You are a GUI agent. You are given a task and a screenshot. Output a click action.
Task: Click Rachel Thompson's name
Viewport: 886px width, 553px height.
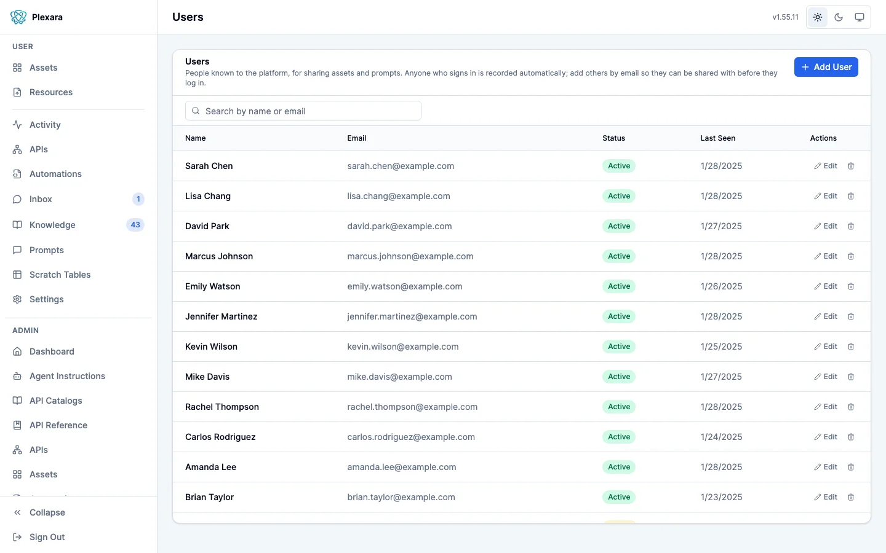(222, 407)
